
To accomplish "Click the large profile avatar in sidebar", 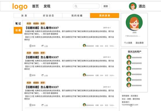I will 134,22.
